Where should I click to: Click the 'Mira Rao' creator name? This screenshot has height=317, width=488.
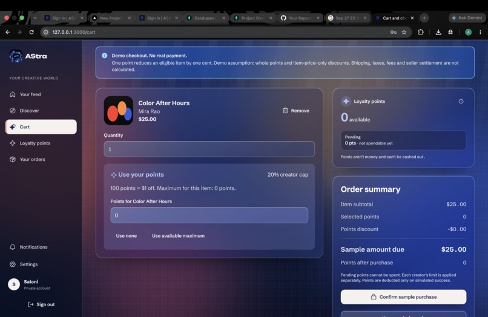click(x=149, y=111)
